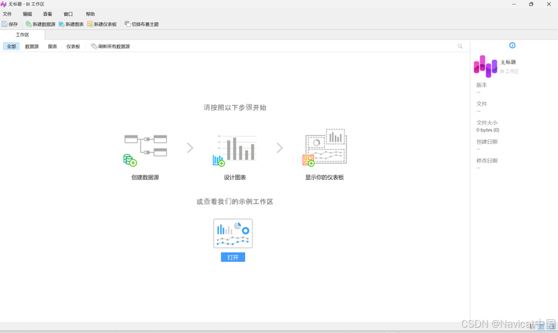The height and width of the screenshot is (333, 558).
Task: Click the 刷新所有数据源 refresh icon
Action: pos(94,46)
